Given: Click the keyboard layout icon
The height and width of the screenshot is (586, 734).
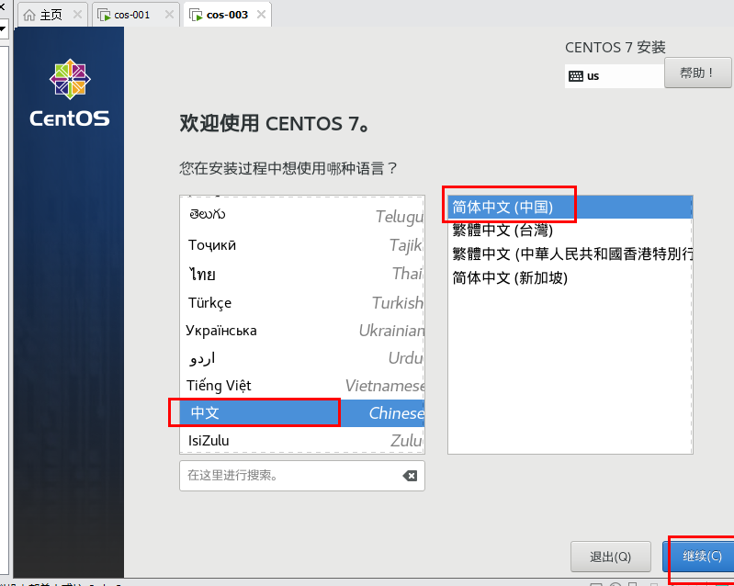Looking at the screenshot, I should [x=575, y=76].
